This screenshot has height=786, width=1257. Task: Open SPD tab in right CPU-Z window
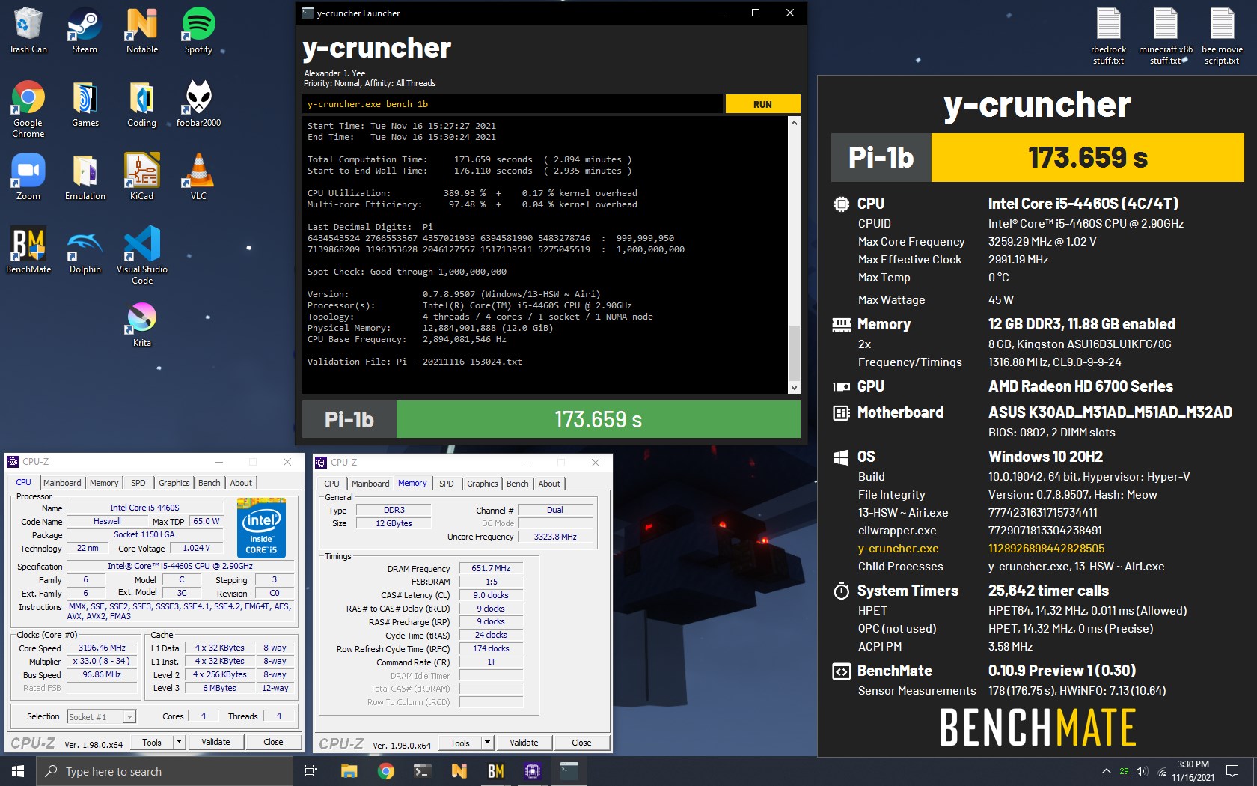(447, 484)
